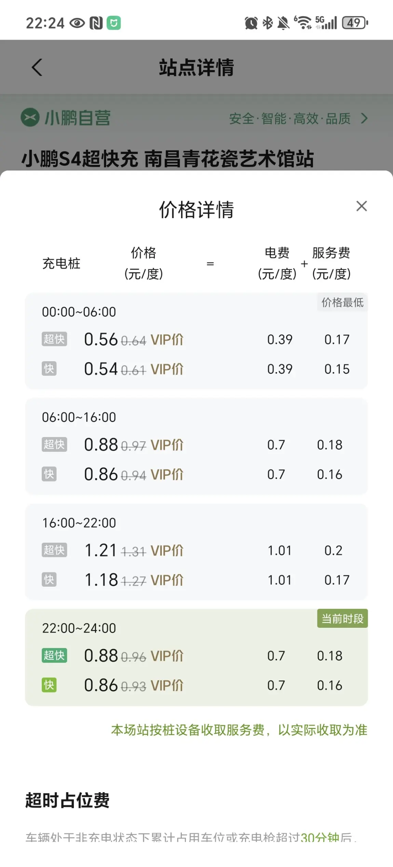Open the 06:00~16:00 time period card
Image resolution: width=393 pixels, height=867 pixels.
point(196,446)
